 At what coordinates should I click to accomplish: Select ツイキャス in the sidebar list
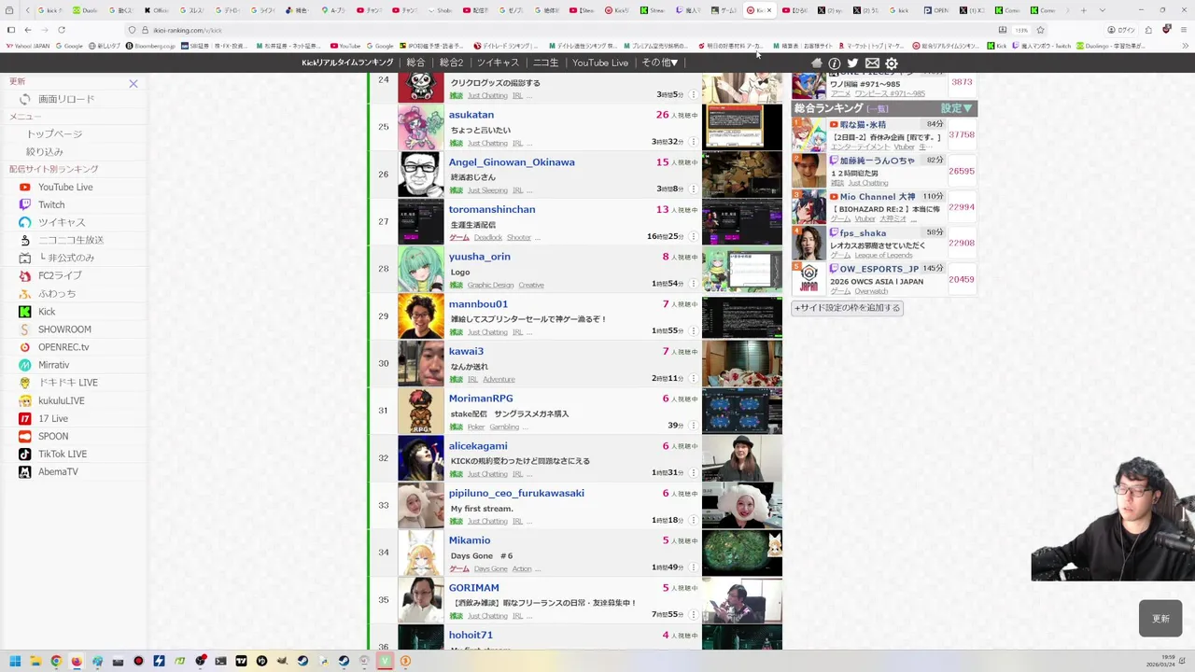tap(52, 222)
